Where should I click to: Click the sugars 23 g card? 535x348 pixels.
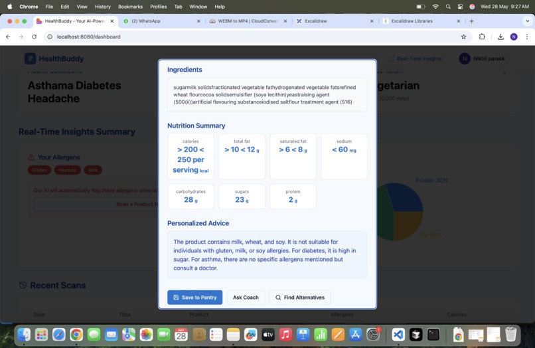click(x=242, y=197)
